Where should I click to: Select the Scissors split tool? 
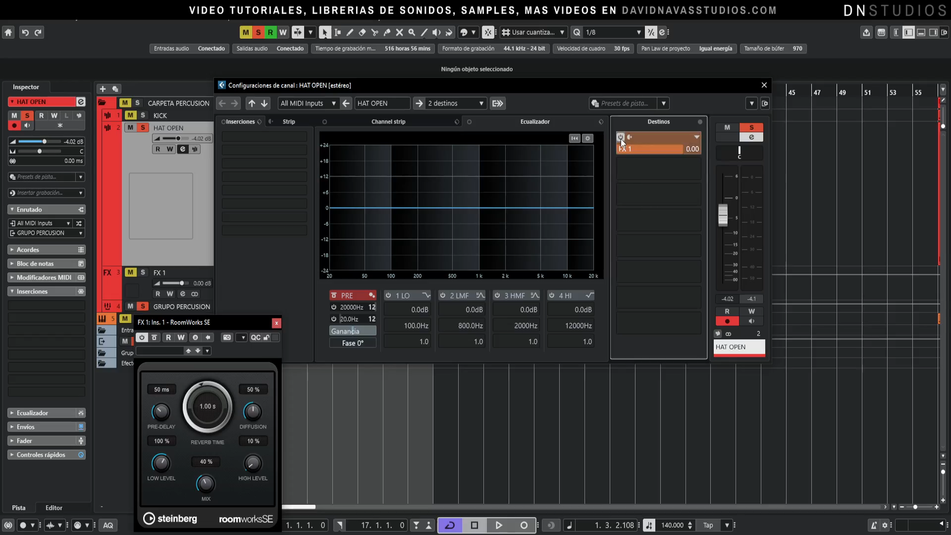pos(374,33)
